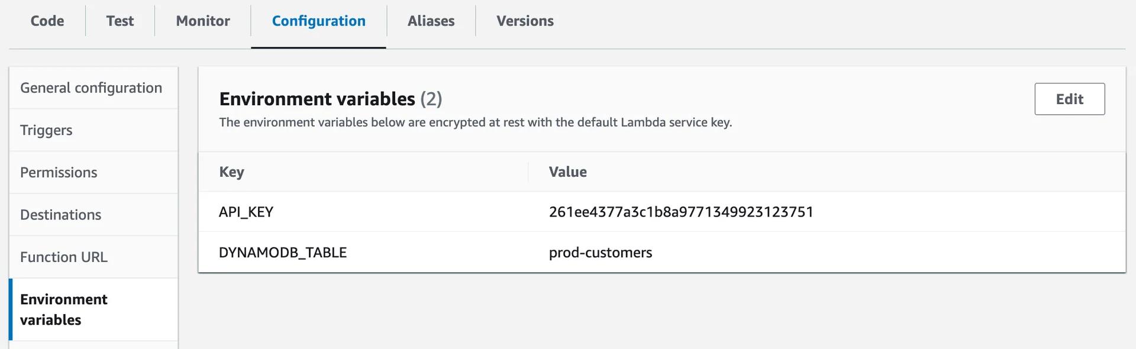Select the Configuration tab

pos(318,21)
